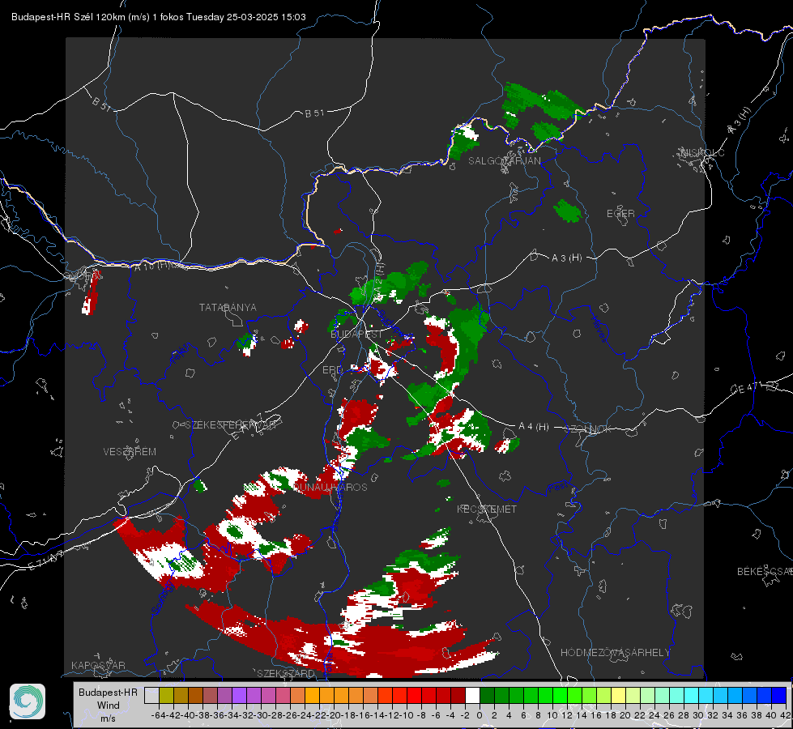Click the KECSKEMÉT city label

487,509
